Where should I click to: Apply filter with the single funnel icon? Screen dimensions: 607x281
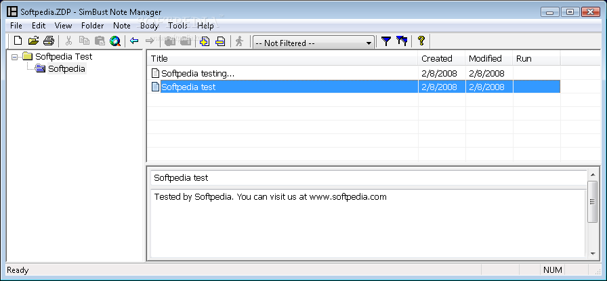click(x=386, y=41)
